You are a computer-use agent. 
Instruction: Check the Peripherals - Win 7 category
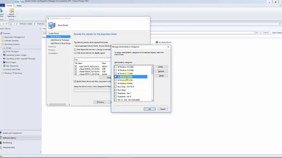[115, 93]
